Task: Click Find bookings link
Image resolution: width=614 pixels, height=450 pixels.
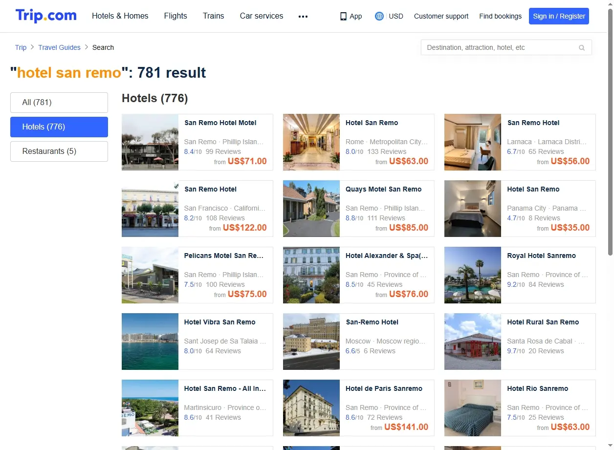Action: click(x=501, y=16)
